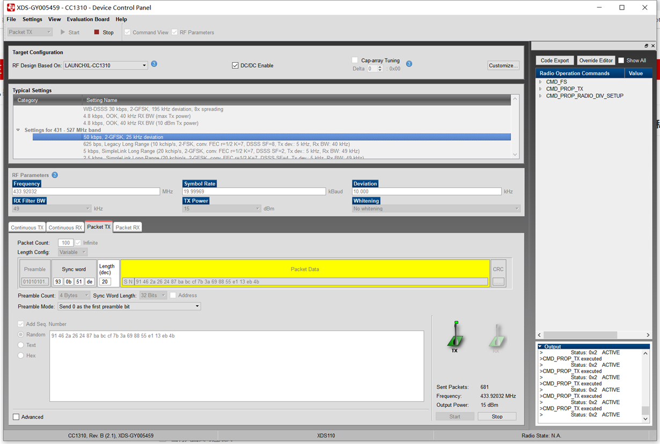Click the Frequency input field
Viewport: 660px width, 444px height.
(86, 191)
